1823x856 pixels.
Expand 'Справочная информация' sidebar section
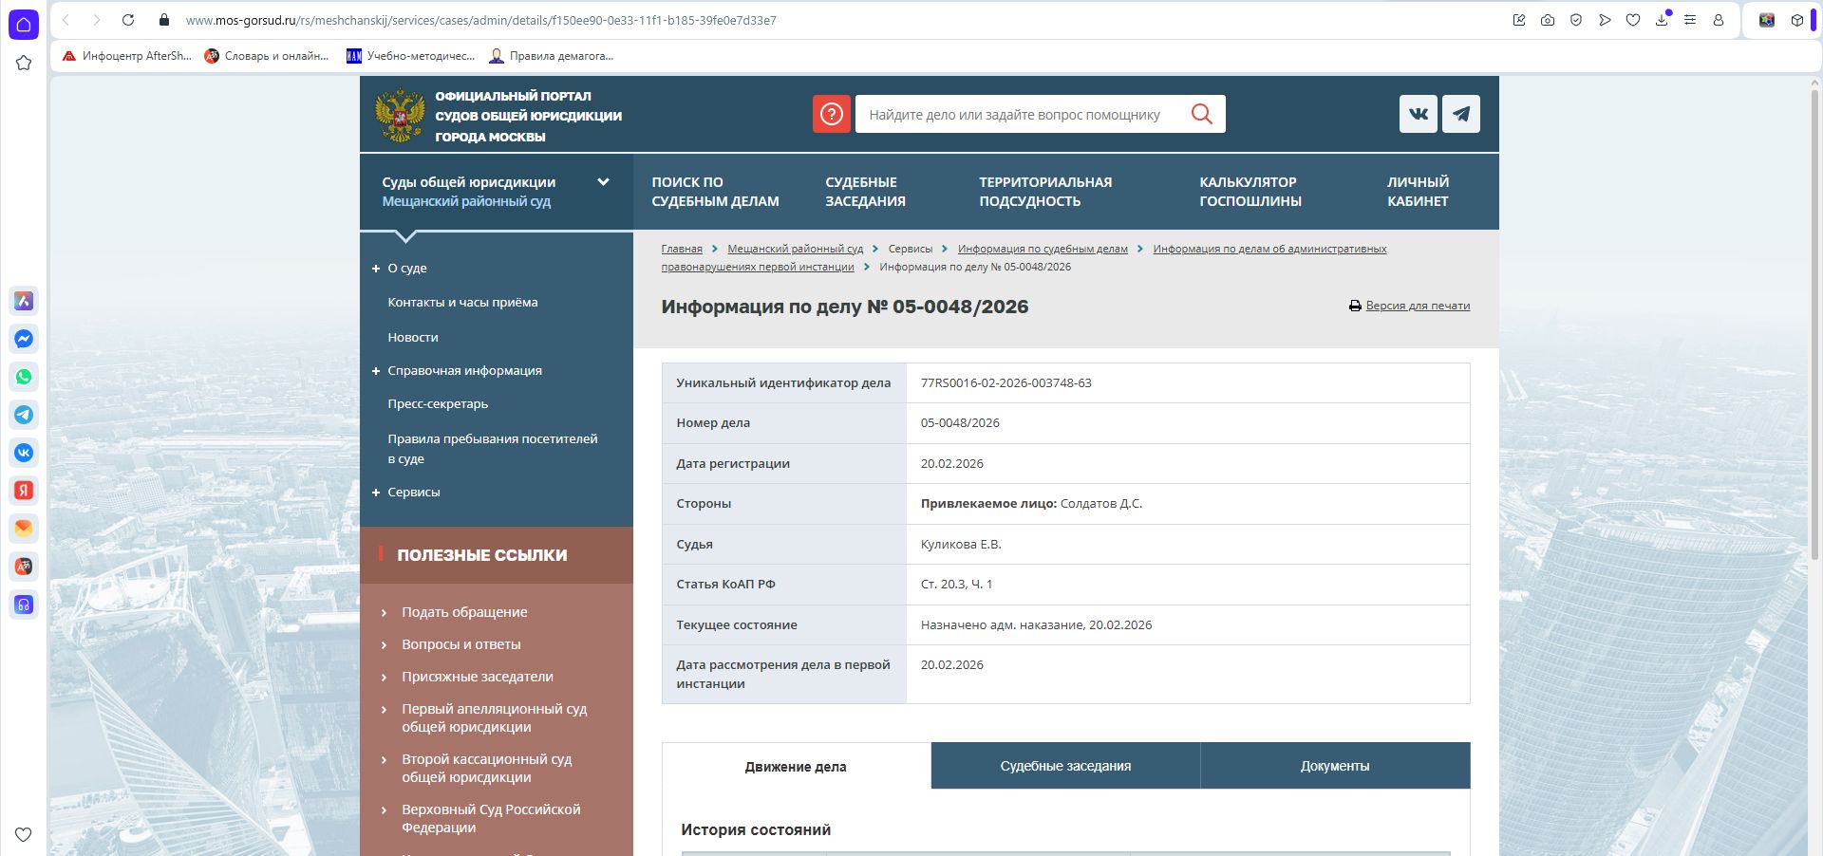tap(376, 371)
